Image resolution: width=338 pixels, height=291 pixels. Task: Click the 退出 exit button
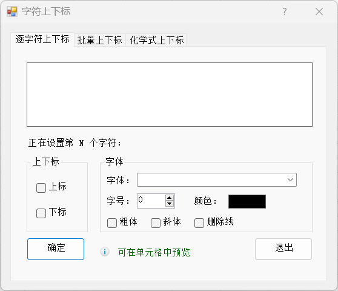[283, 249]
